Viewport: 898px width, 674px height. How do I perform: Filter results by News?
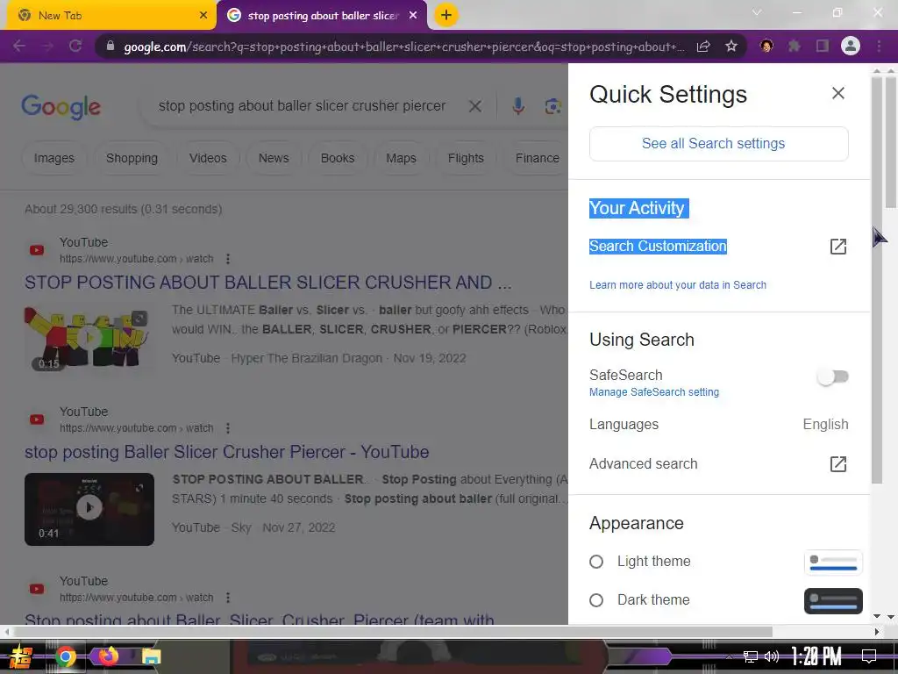[274, 158]
